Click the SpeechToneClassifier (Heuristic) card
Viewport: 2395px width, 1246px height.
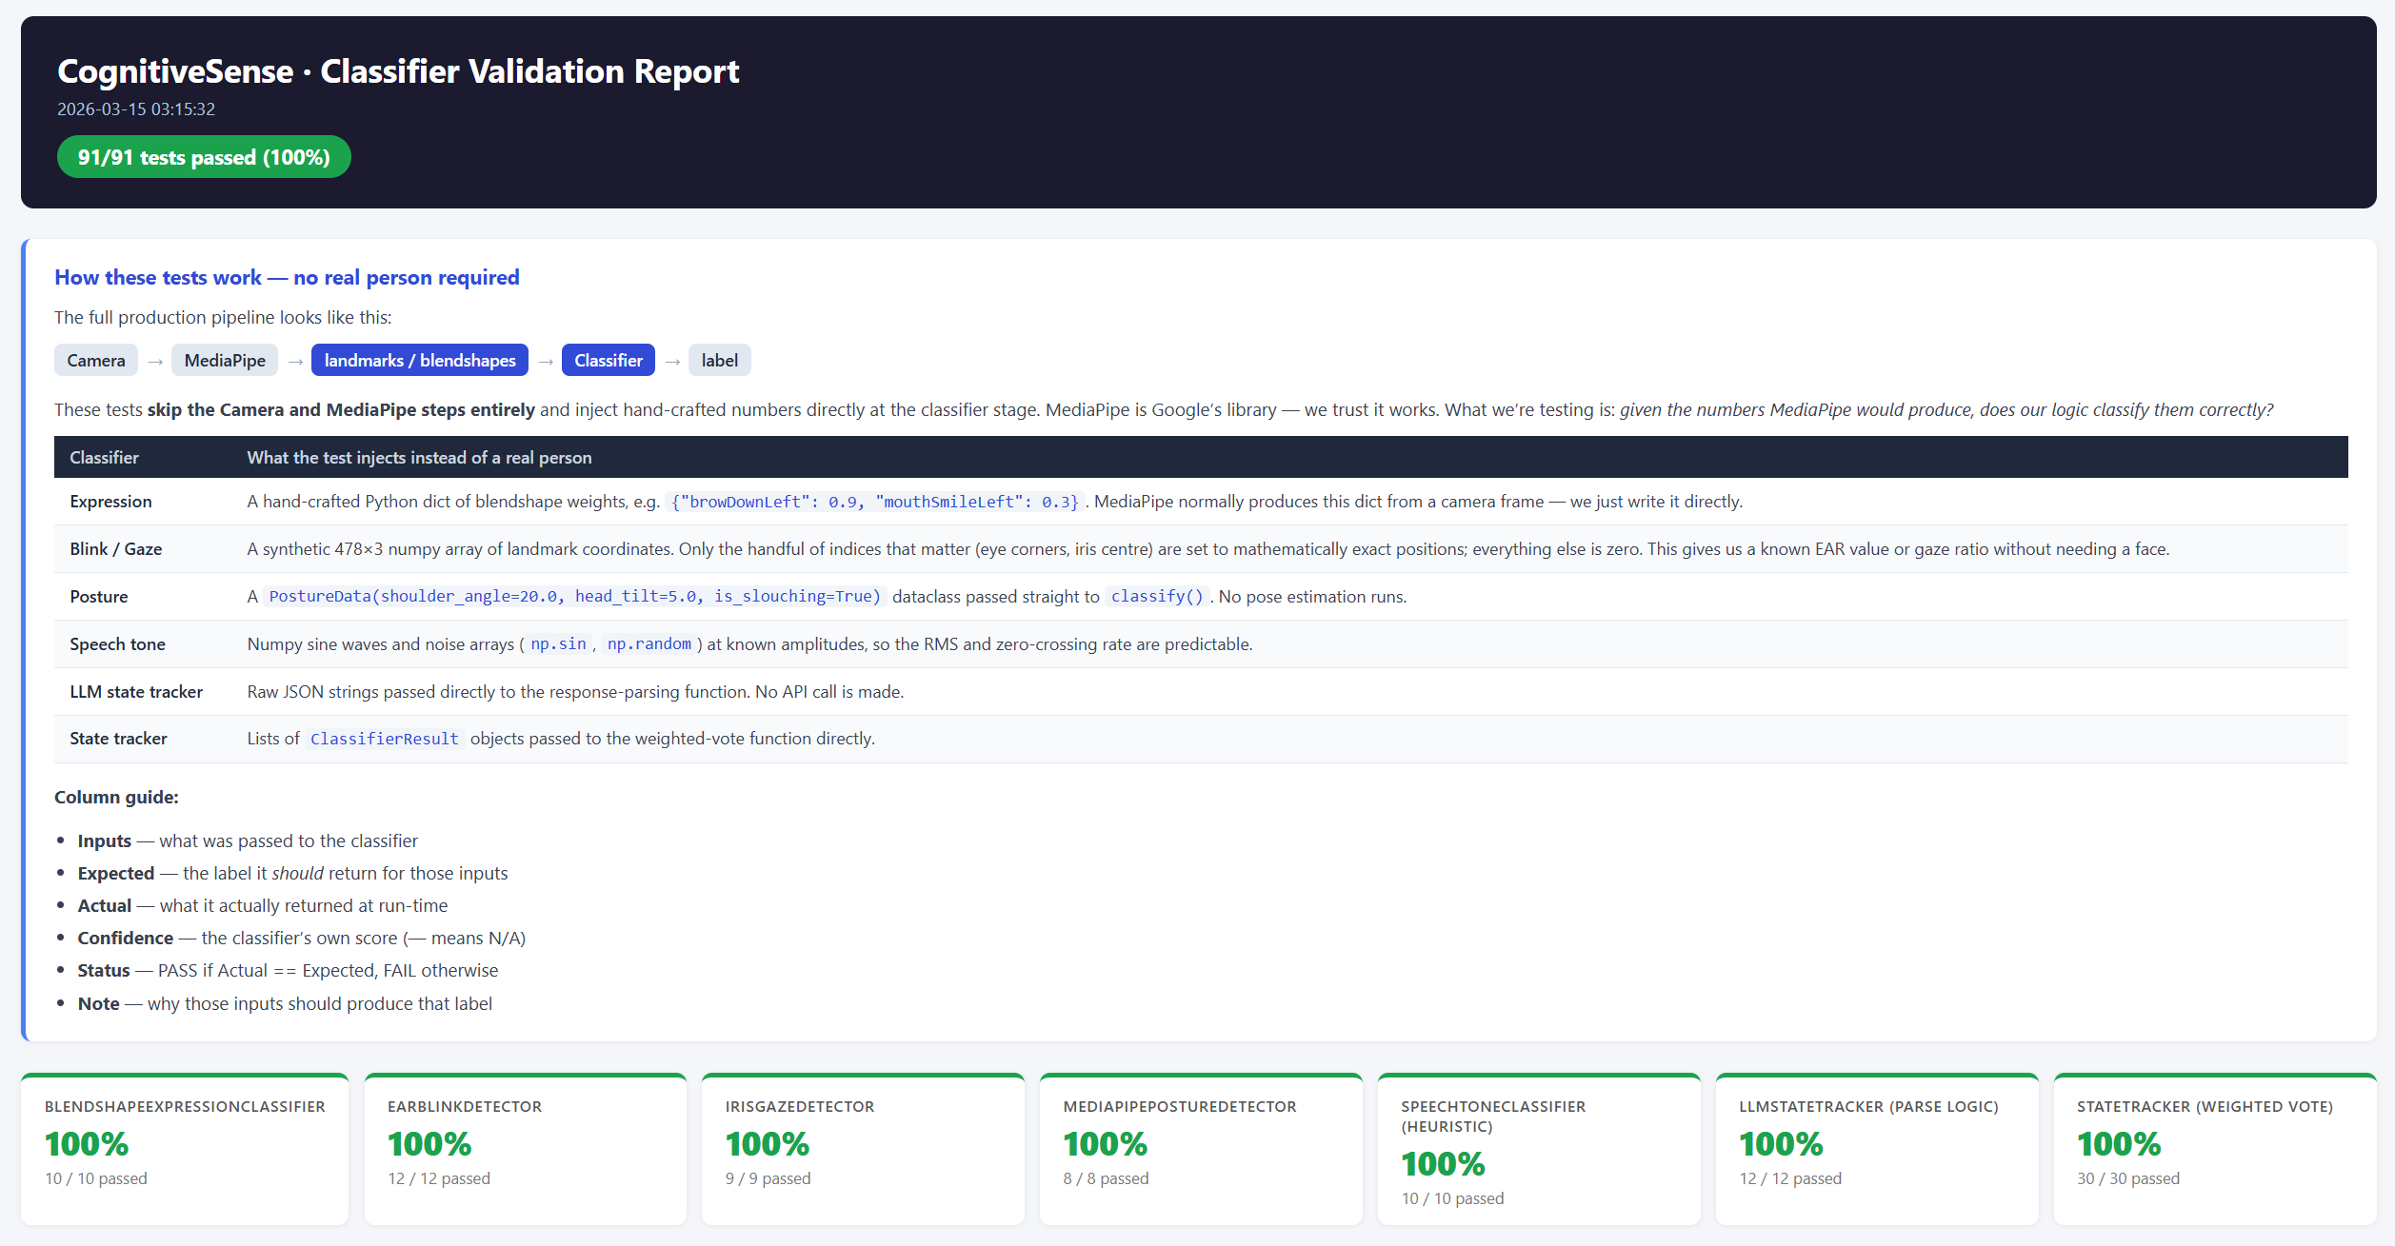(1538, 1149)
